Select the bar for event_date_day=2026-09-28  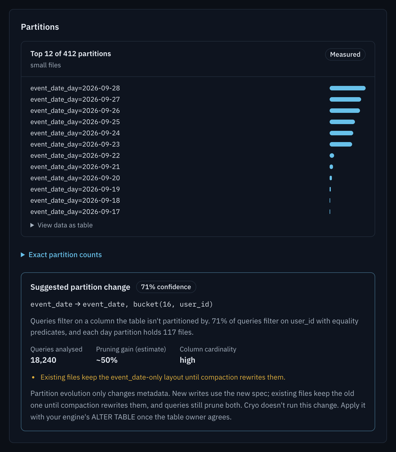(x=347, y=88)
